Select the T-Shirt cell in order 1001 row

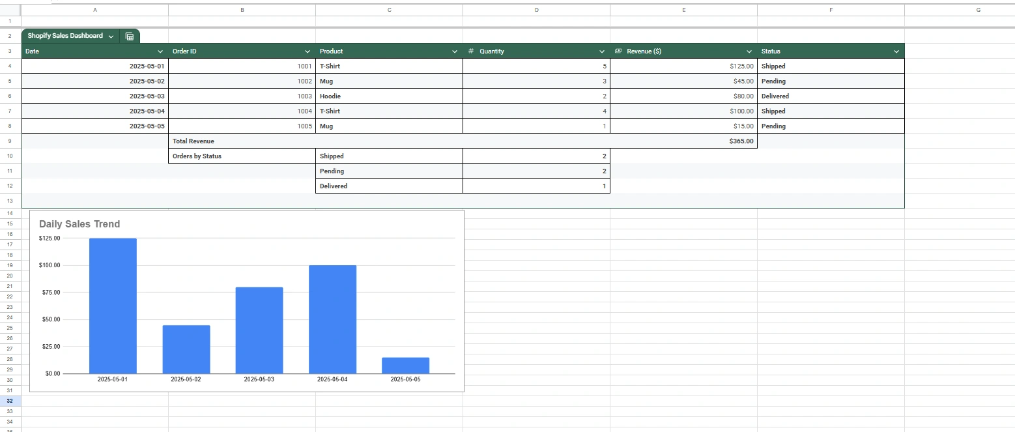pyautogui.click(x=389, y=66)
